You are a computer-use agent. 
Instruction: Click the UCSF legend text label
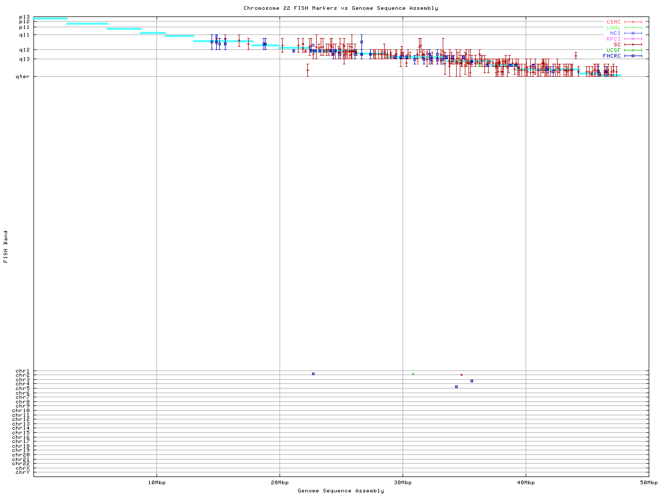coord(613,50)
